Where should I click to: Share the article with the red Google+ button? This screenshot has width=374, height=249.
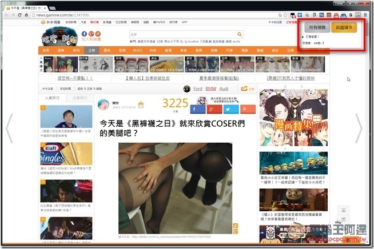click(x=214, y=110)
